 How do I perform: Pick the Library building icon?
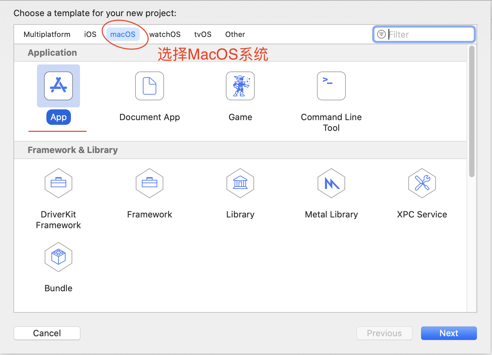click(x=240, y=183)
